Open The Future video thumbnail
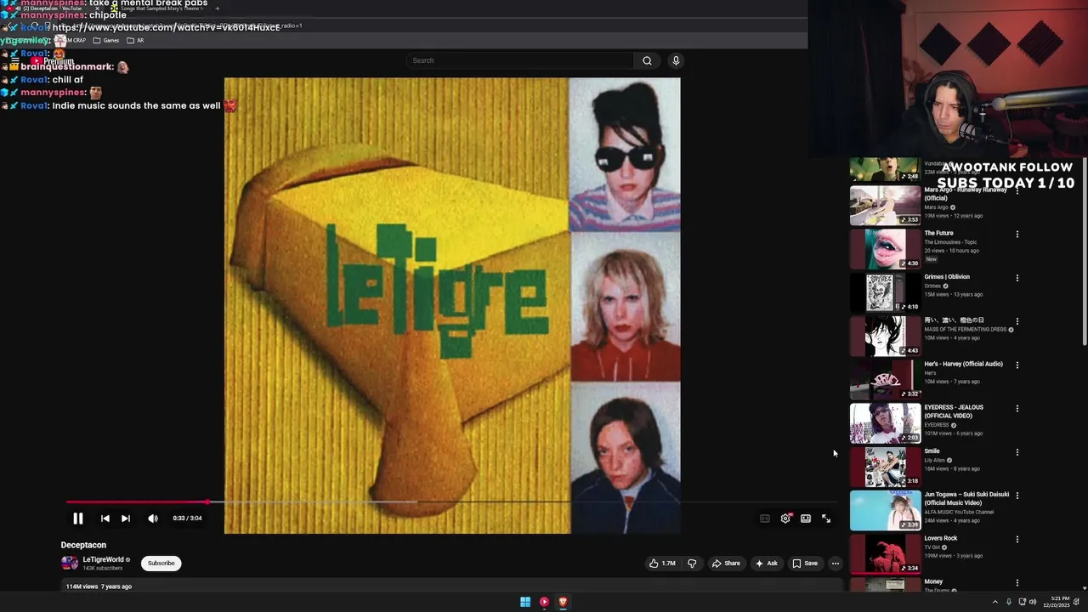The height and width of the screenshot is (612, 1088). click(885, 248)
